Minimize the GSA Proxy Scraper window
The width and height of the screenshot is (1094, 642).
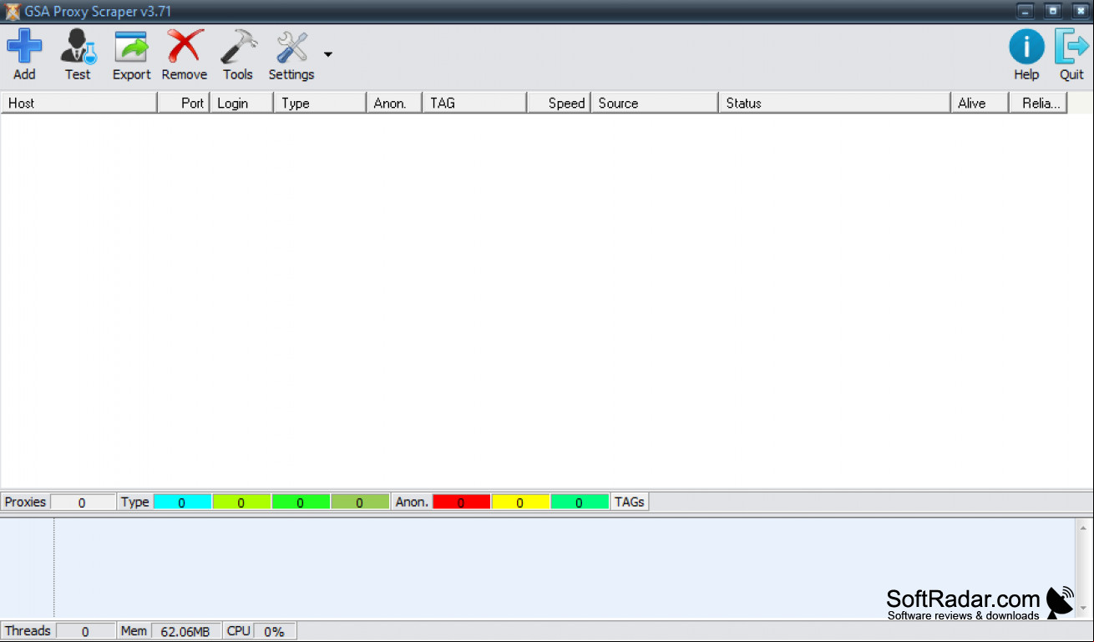pos(1026,11)
